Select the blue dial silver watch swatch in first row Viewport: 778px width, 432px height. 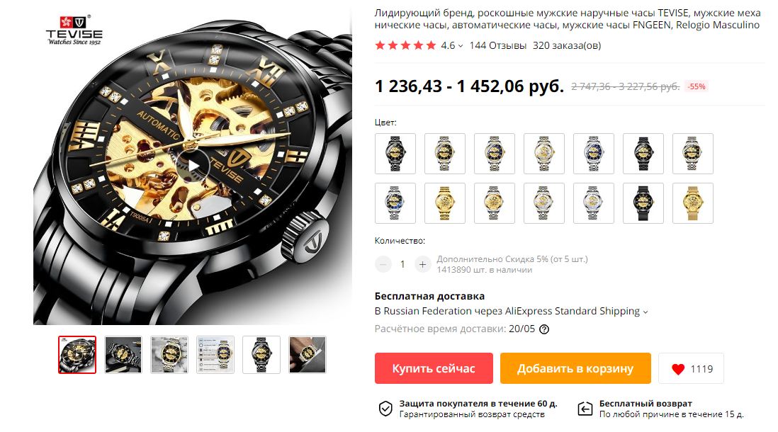594,154
